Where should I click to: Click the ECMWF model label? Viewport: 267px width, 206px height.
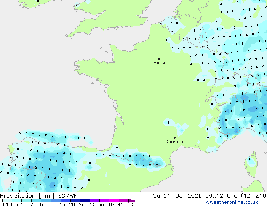(x=68, y=196)
